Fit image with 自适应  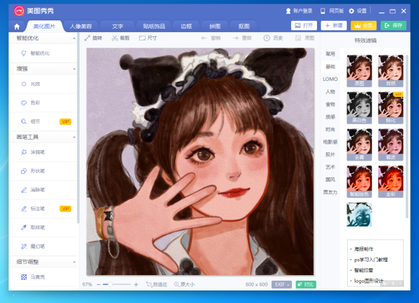coord(156,285)
